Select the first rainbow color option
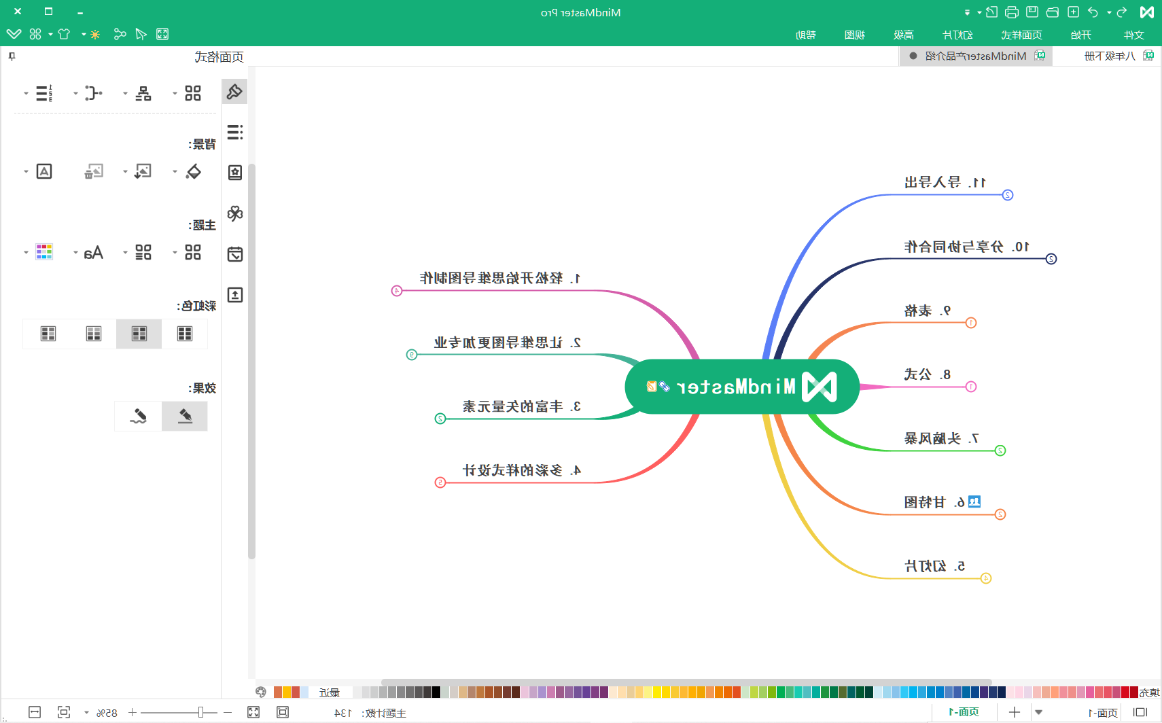1162x723 pixels. 185,334
